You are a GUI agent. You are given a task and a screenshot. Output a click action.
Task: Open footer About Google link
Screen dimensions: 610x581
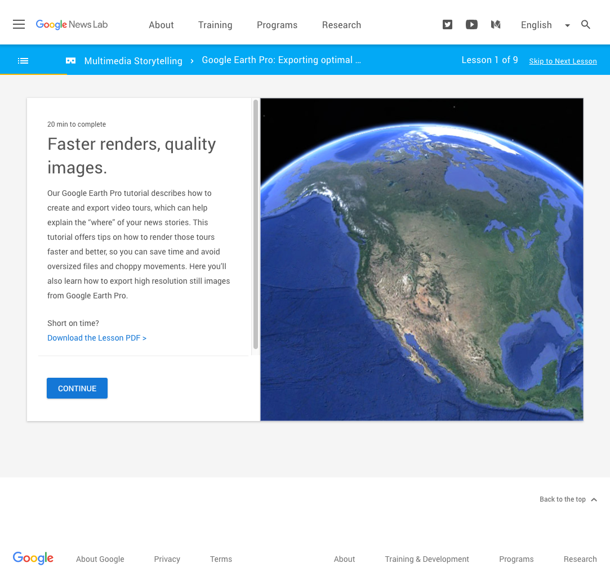point(100,559)
